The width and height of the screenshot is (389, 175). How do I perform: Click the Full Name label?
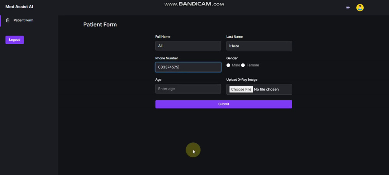[163, 36]
